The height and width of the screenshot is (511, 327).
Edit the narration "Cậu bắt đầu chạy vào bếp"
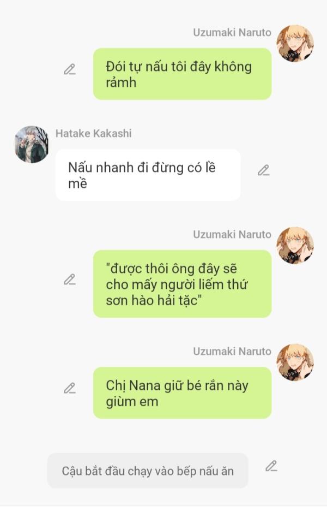pos(271,466)
